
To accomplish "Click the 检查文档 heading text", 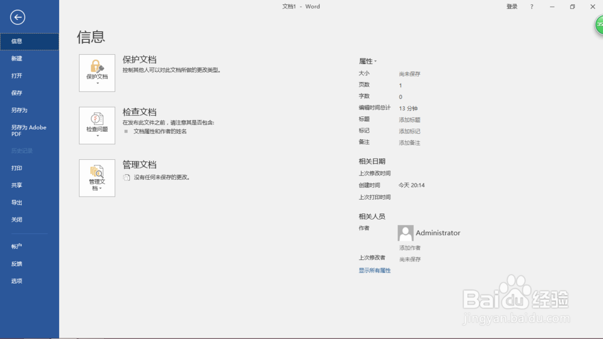I will [140, 112].
